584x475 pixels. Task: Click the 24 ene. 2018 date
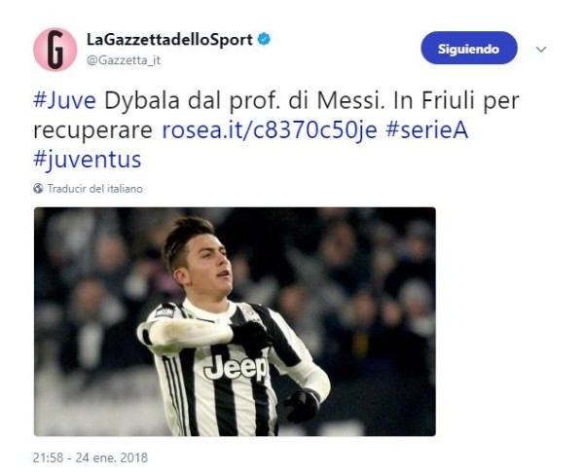[x=112, y=457]
